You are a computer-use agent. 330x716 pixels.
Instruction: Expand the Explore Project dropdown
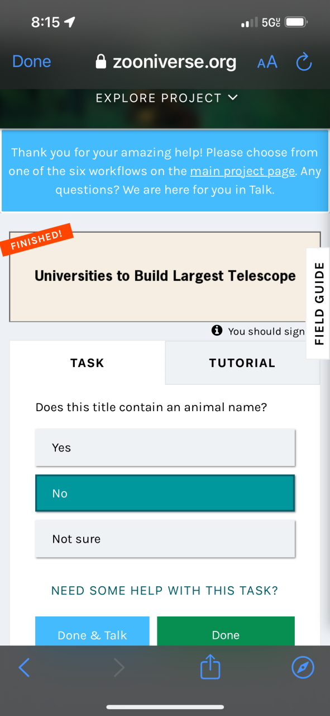click(x=167, y=98)
